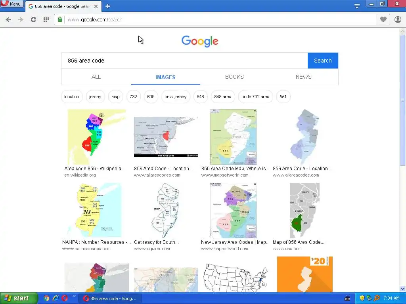This screenshot has width=406, height=304.
Task: Switch to the ALL results tab
Action: coord(96,77)
